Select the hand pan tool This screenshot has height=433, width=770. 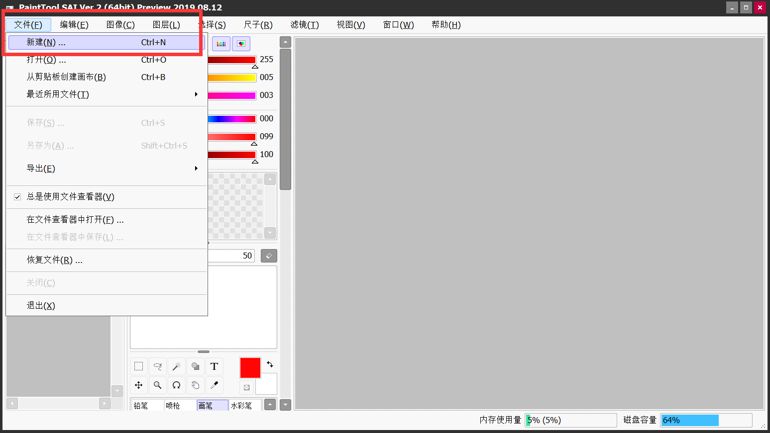point(196,385)
